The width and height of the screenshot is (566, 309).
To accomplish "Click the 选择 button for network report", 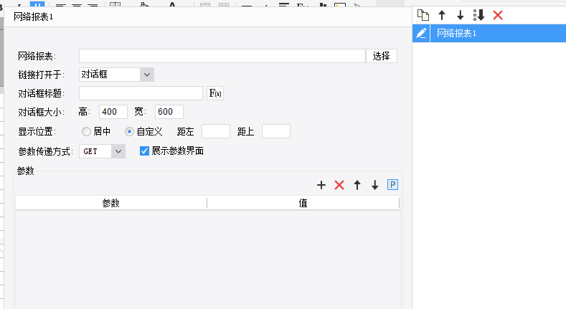I will click(382, 56).
